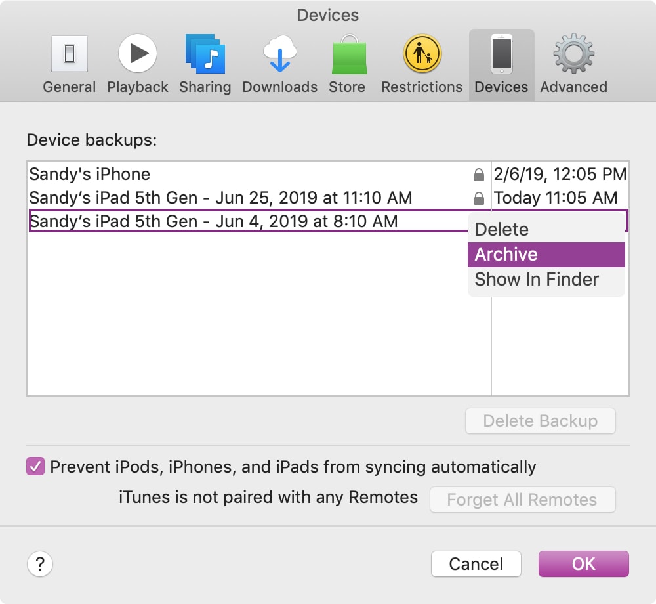Uncheck Prevent iPods, iPhones, and iPads syncing
The image size is (656, 604).
[35, 466]
